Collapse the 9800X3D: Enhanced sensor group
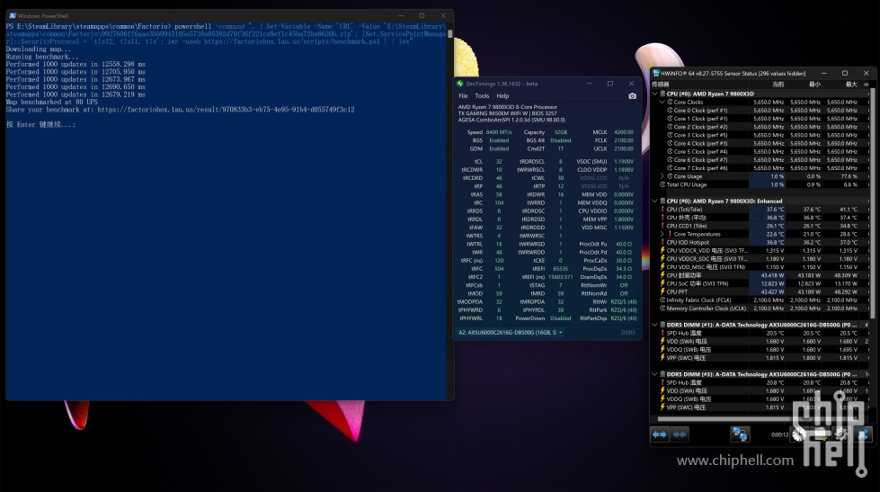Viewport: 880px width, 492px height. pos(654,201)
